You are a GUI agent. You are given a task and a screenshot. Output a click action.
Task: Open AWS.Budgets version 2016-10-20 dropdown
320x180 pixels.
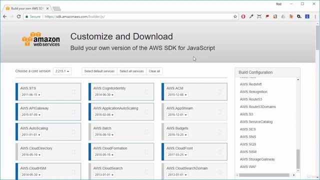tap(177, 135)
